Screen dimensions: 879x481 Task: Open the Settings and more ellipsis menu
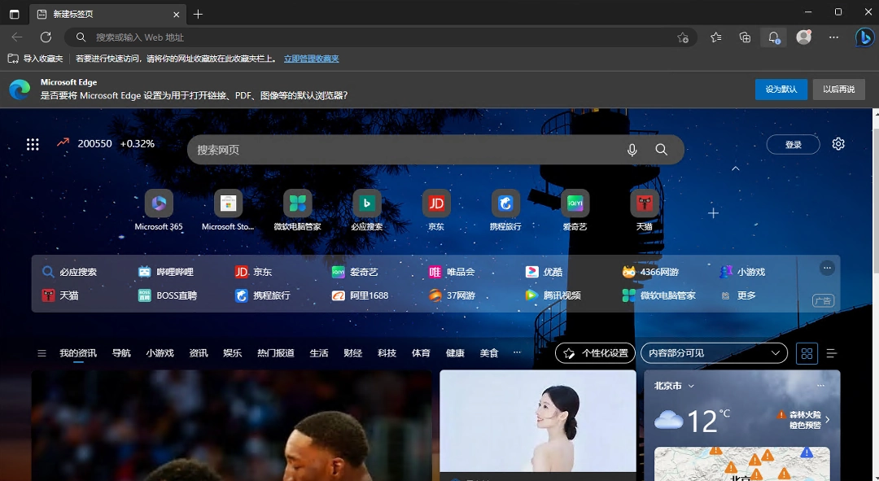click(x=833, y=37)
